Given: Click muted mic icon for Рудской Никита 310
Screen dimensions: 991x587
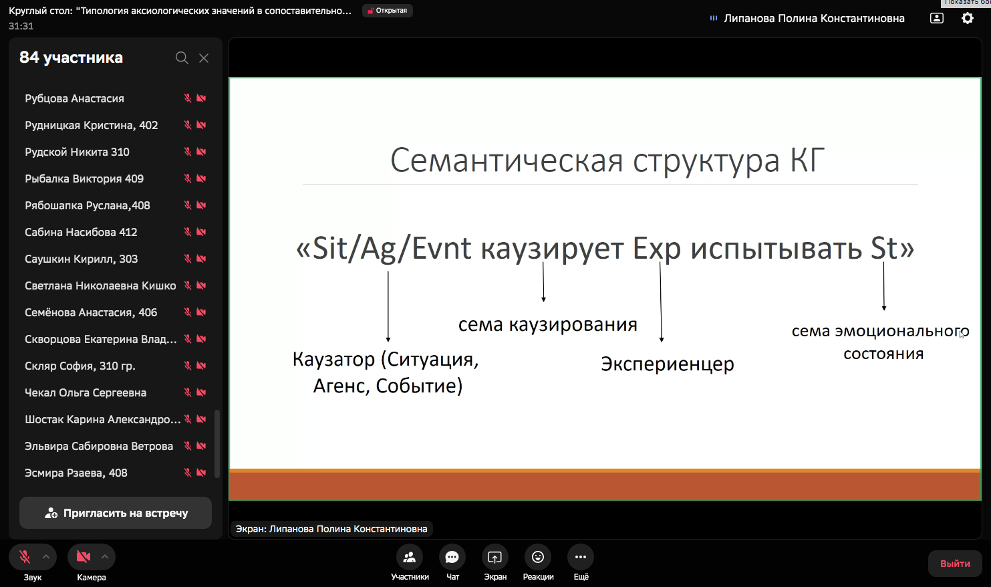Looking at the screenshot, I should [188, 152].
